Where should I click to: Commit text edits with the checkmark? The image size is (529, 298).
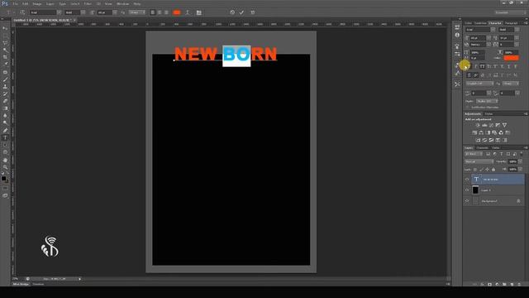241,12
